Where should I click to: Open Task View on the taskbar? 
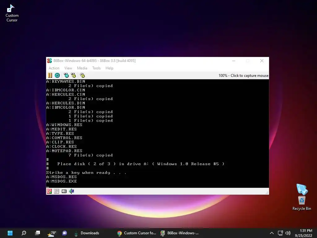[37, 233]
